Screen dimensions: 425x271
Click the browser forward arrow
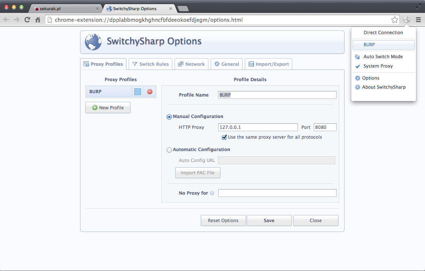click(x=17, y=20)
